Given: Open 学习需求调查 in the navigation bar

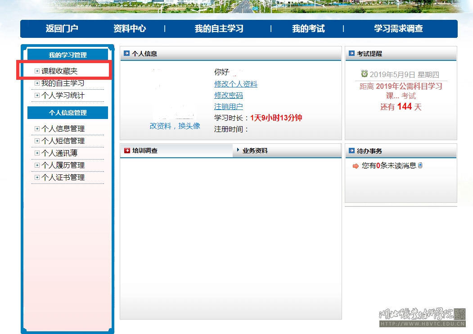Looking at the screenshot, I should click(398, 29).
